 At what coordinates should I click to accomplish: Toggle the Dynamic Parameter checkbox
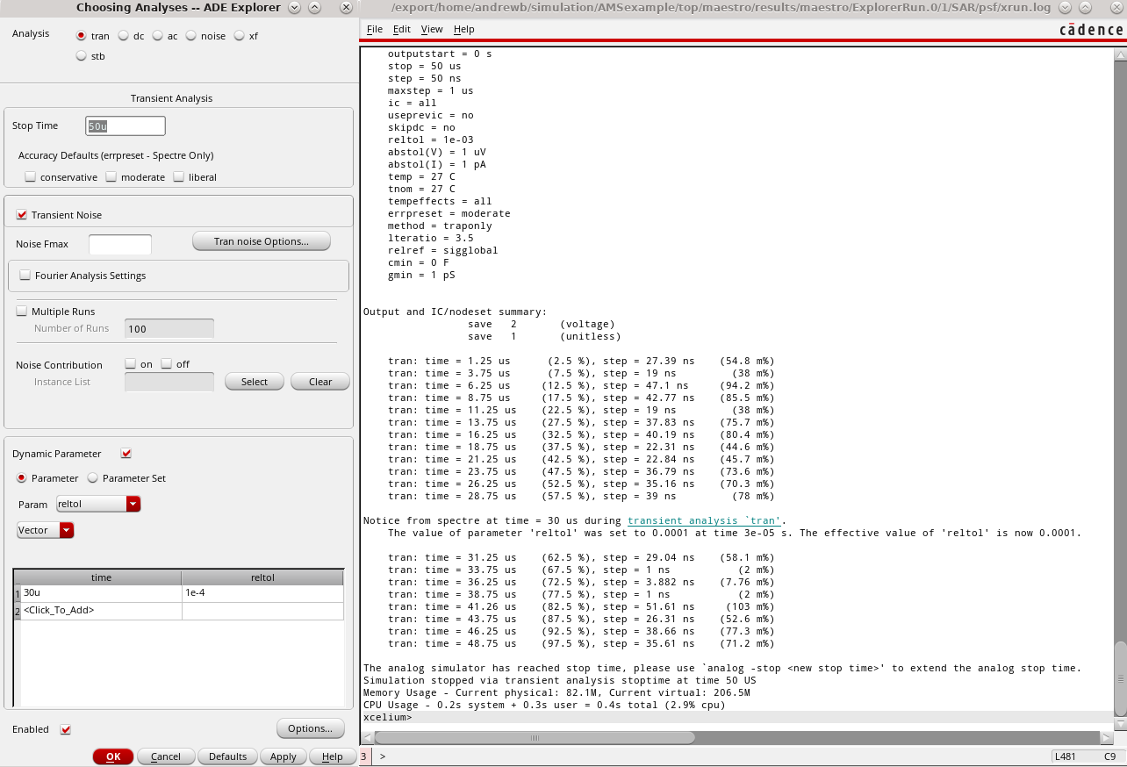(x=126, y=454)
